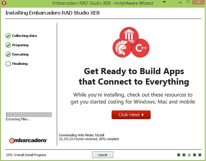The image size is (206, 161).
Task: Minimize the InstallAware Wizard window
Action: 180,2
